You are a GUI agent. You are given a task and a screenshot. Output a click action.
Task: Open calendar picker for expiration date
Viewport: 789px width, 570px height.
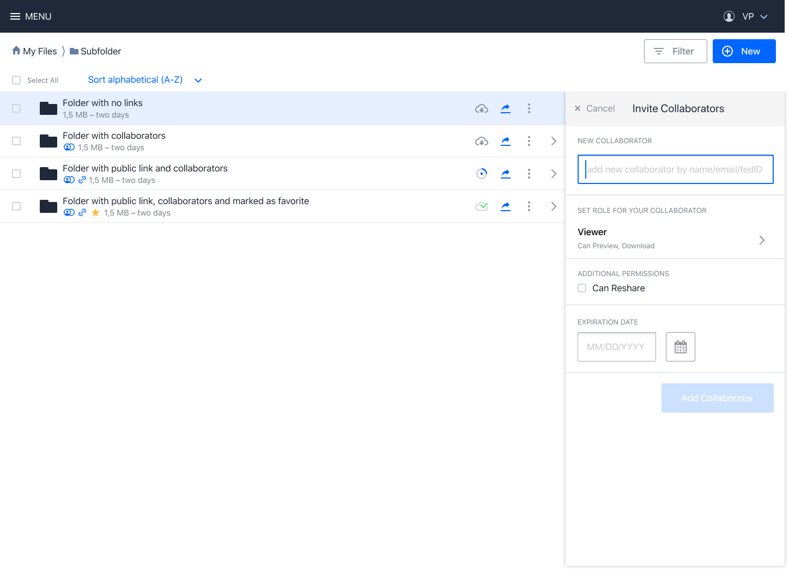tap(681, 347)
